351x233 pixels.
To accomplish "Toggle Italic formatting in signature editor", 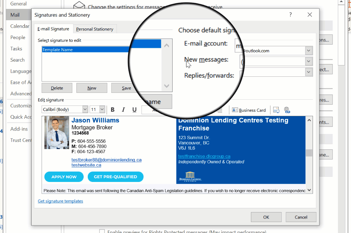I will click(123, 110).
